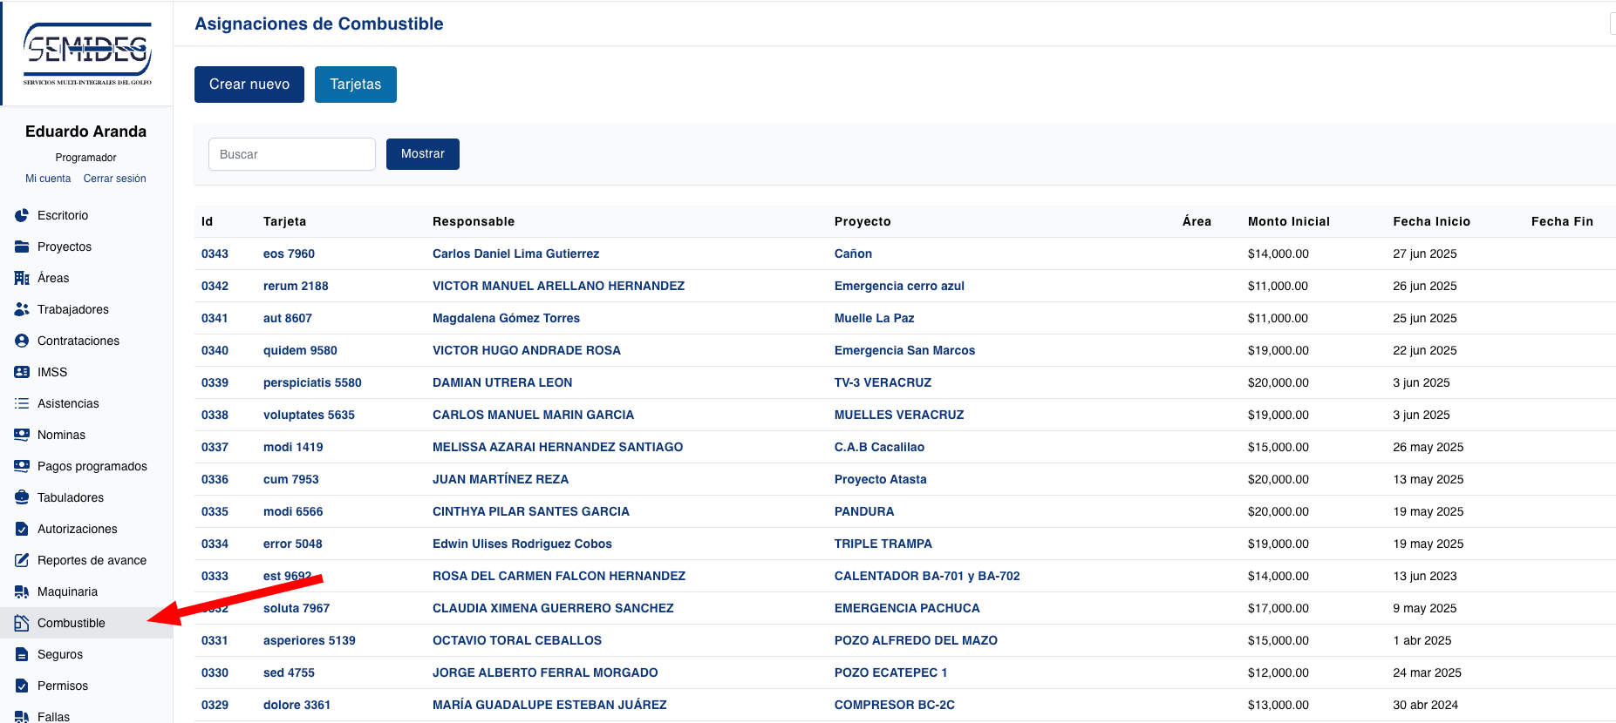
Task: Open Pagos programados menu item
Action: (92, 466)
